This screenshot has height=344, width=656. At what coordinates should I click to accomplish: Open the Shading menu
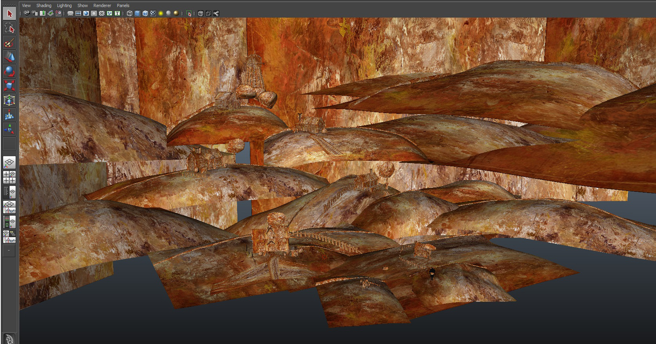click(44, 6)
